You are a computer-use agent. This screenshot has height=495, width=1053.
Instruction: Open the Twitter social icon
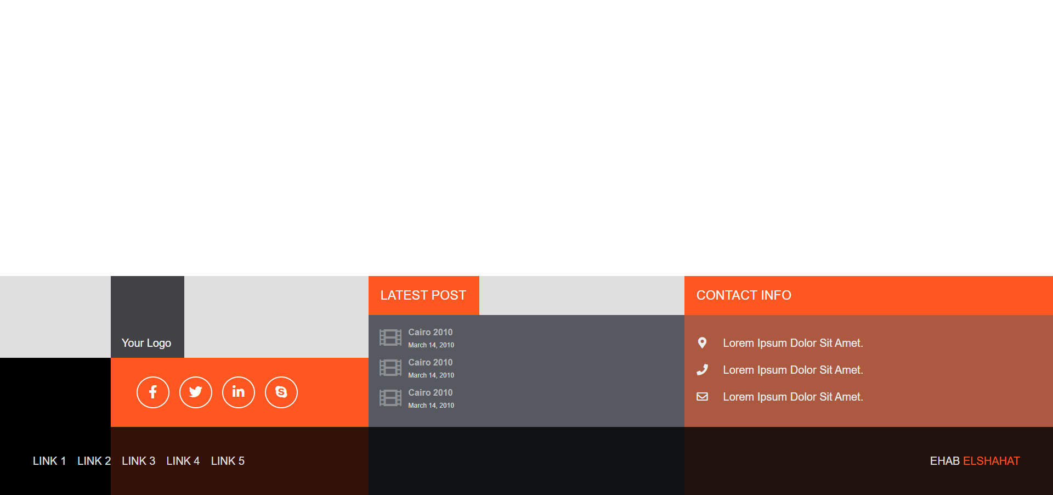pos(196,392)
